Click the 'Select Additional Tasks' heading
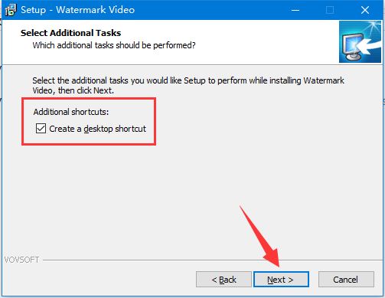The height and width of the screenshot is (298, 385). point(70,33)
